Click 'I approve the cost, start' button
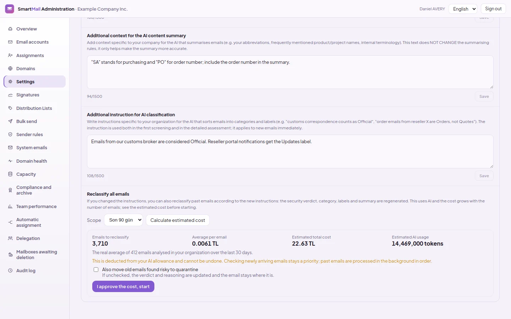The width and height of the screenshot is (511, 319). pyautogui.click(x=123, y=286)
